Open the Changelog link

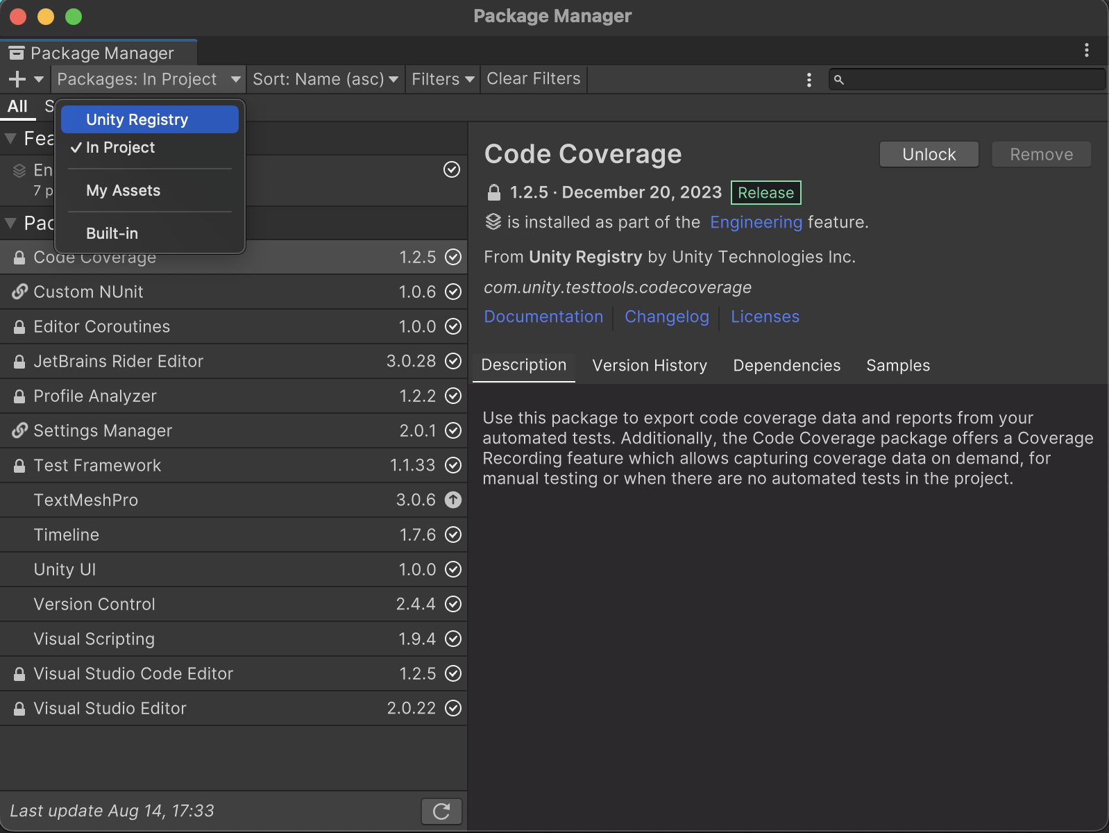666,317
